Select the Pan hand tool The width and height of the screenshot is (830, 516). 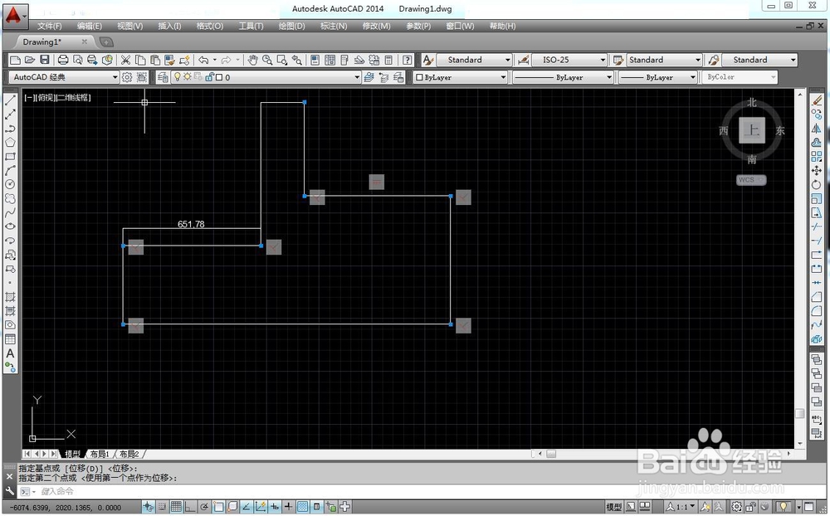(252, 60)
